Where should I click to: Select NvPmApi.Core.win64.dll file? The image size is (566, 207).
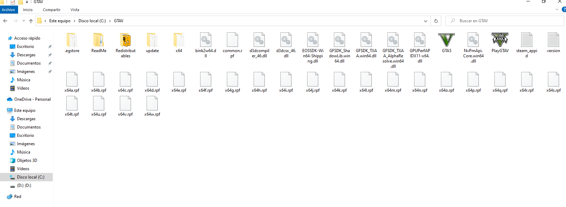[x=473, y=48]
